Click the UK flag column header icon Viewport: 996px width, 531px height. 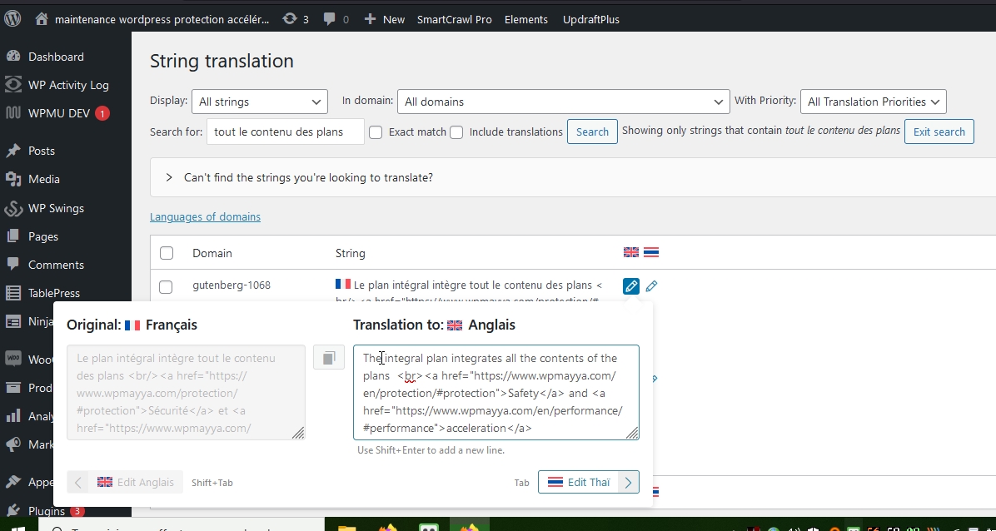631,252
